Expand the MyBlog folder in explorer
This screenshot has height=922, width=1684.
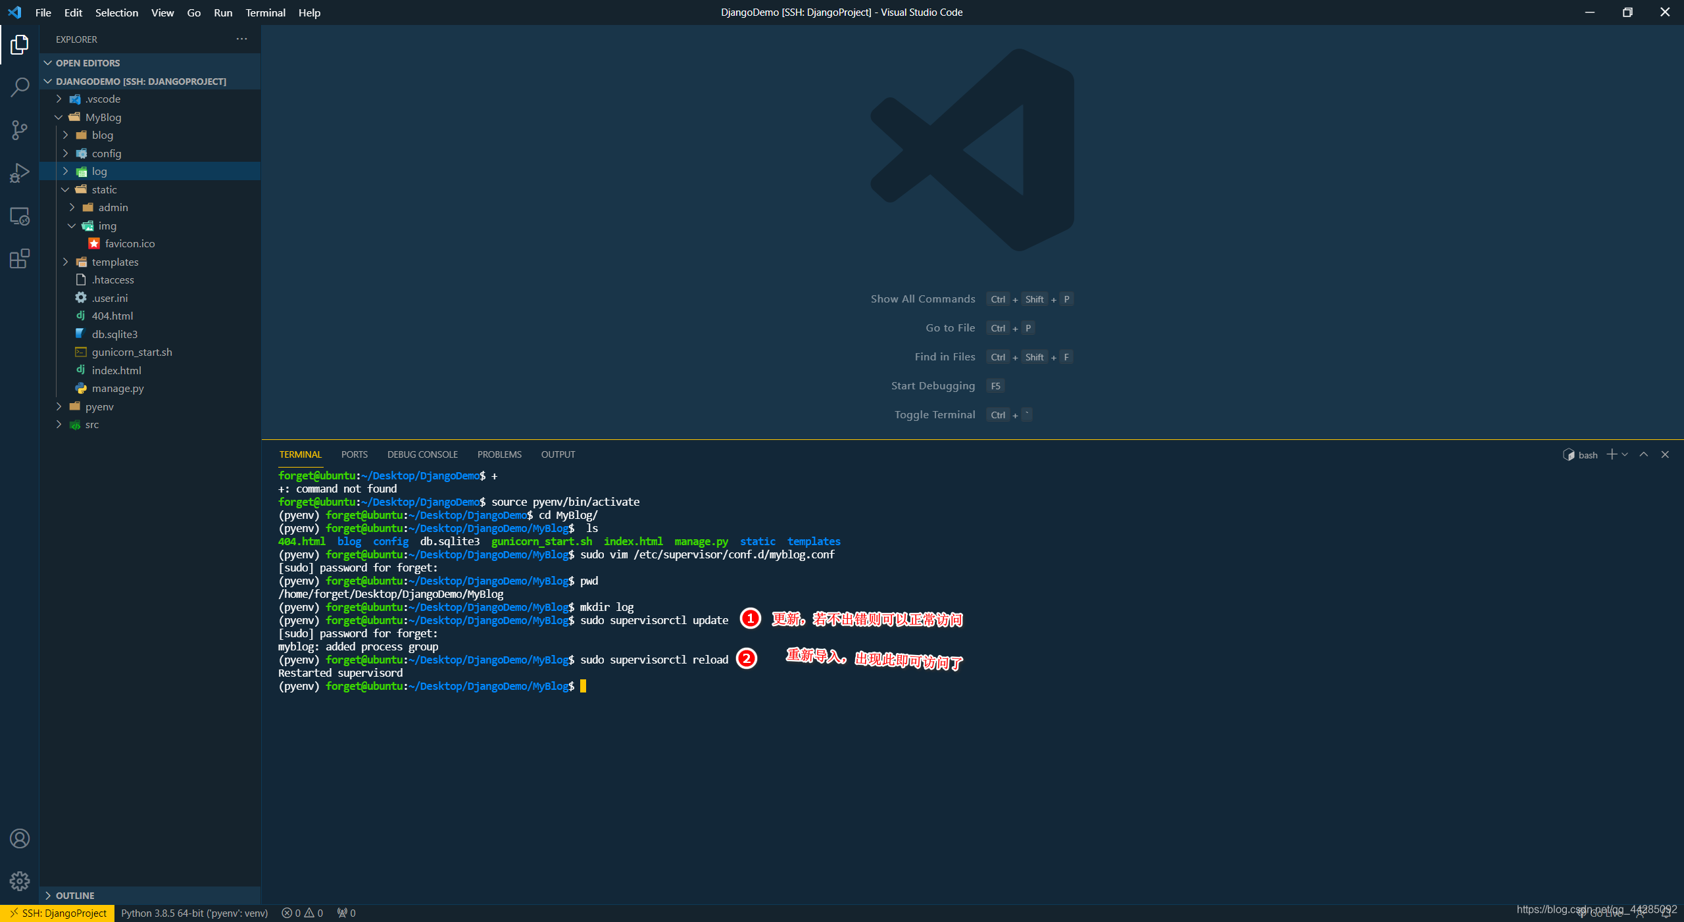point(60,117)
